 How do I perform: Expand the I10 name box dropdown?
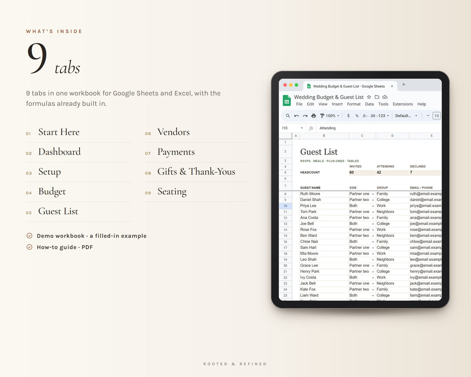tap(302, 128)
